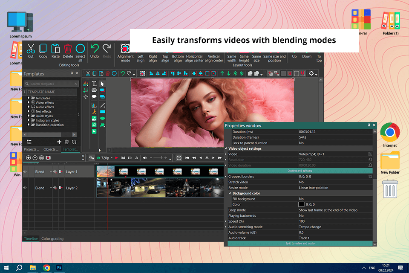
Task: Expand the Audio effects tree item
Action: pyautogui.click(x=29, y=107)
